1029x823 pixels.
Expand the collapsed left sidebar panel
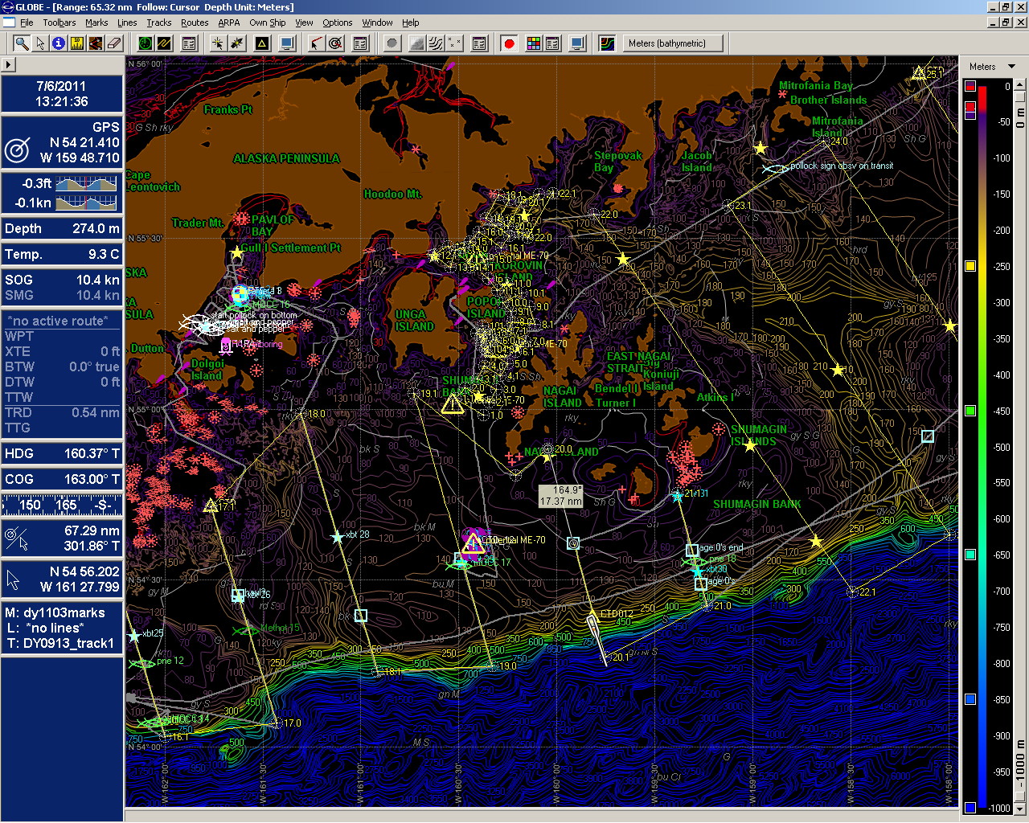pyautogui.click(x=9, y=64)
